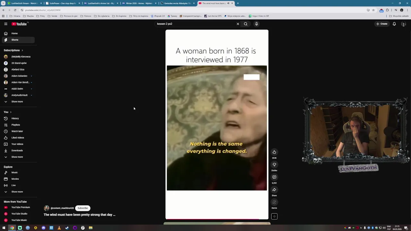Open Chrome three-dot menu
Viewport: 411px width, 231px height.
[x=407, y=10]
